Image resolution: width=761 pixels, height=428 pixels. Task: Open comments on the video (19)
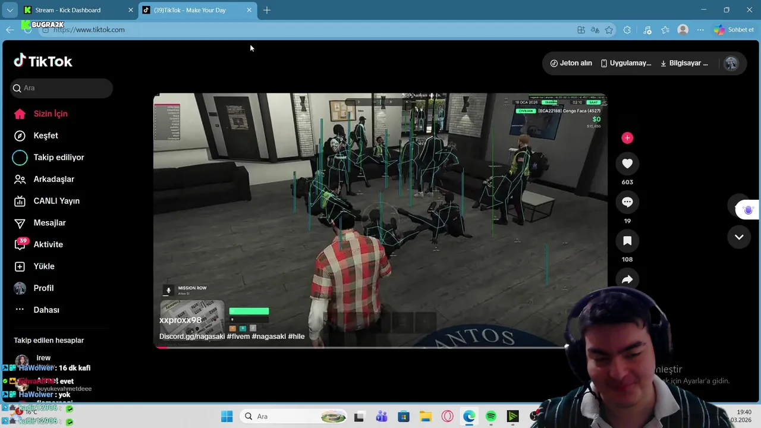coord(627,202)
